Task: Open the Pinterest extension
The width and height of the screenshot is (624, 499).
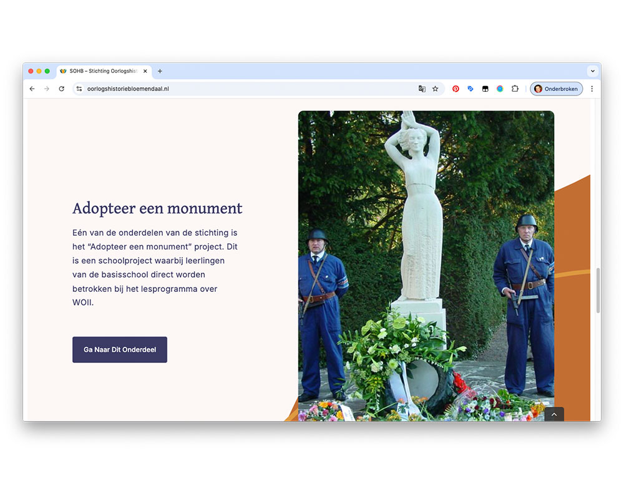Action: click(x=456, y=89)
